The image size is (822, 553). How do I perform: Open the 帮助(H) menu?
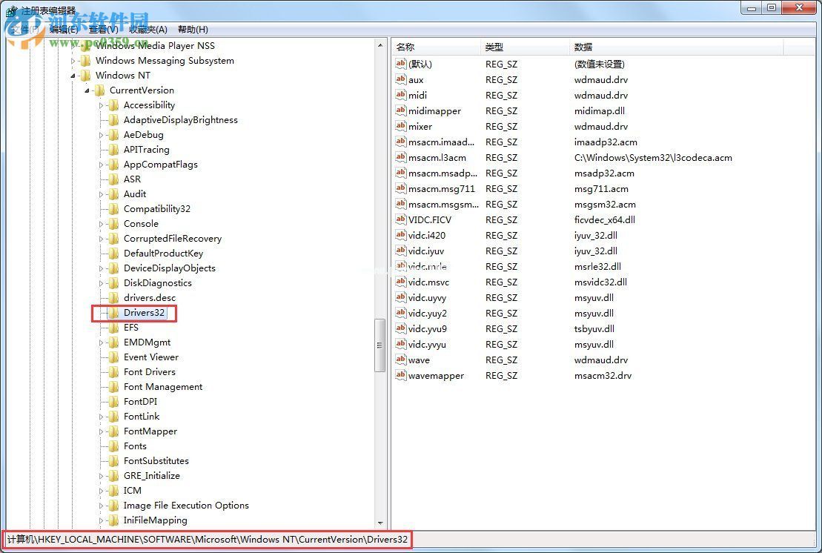[x=192, y=29]
